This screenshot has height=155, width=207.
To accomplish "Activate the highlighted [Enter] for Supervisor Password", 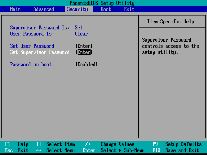I will [x=84, y=52].
